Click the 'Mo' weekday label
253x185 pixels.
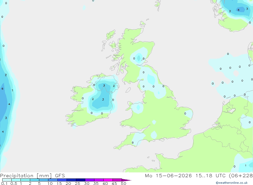coord(149,176)
